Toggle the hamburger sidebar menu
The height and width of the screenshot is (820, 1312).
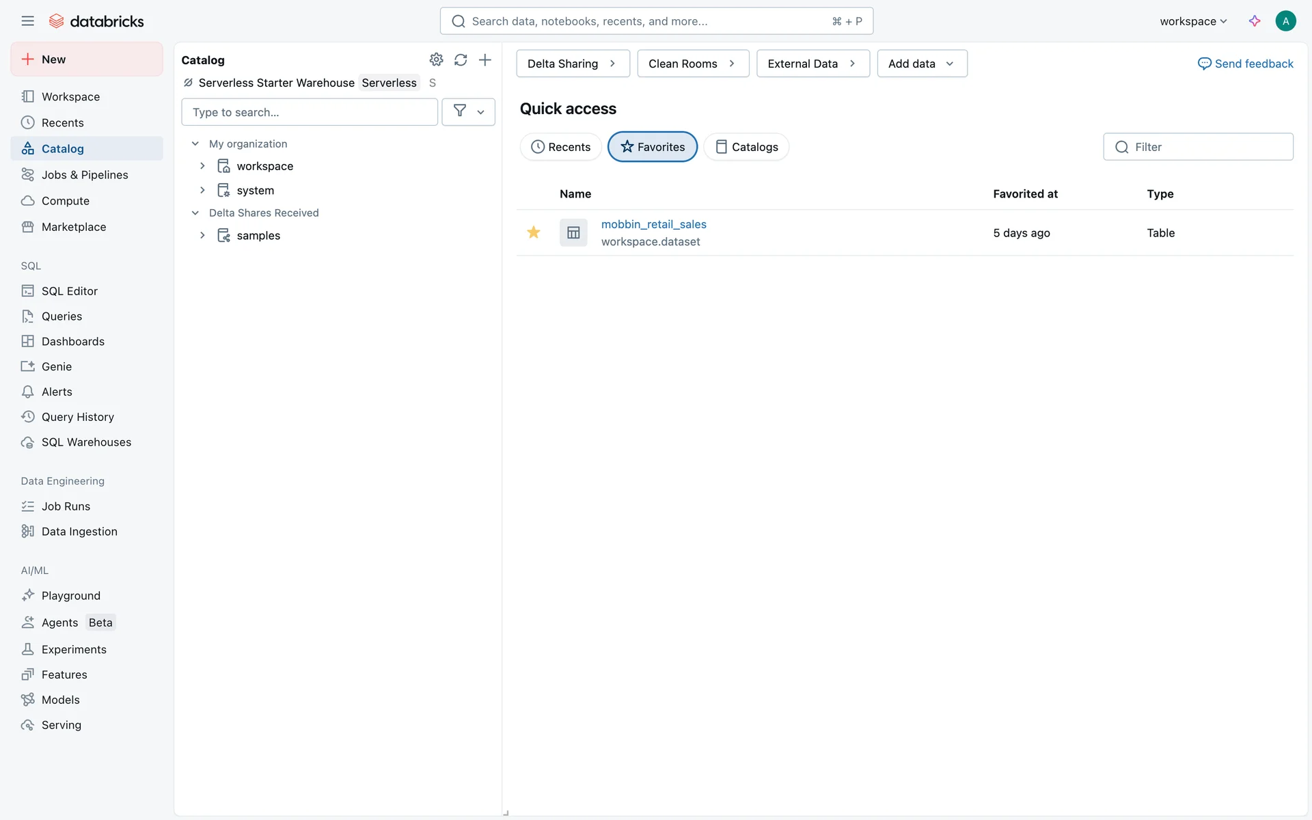(x=27, y=21)
